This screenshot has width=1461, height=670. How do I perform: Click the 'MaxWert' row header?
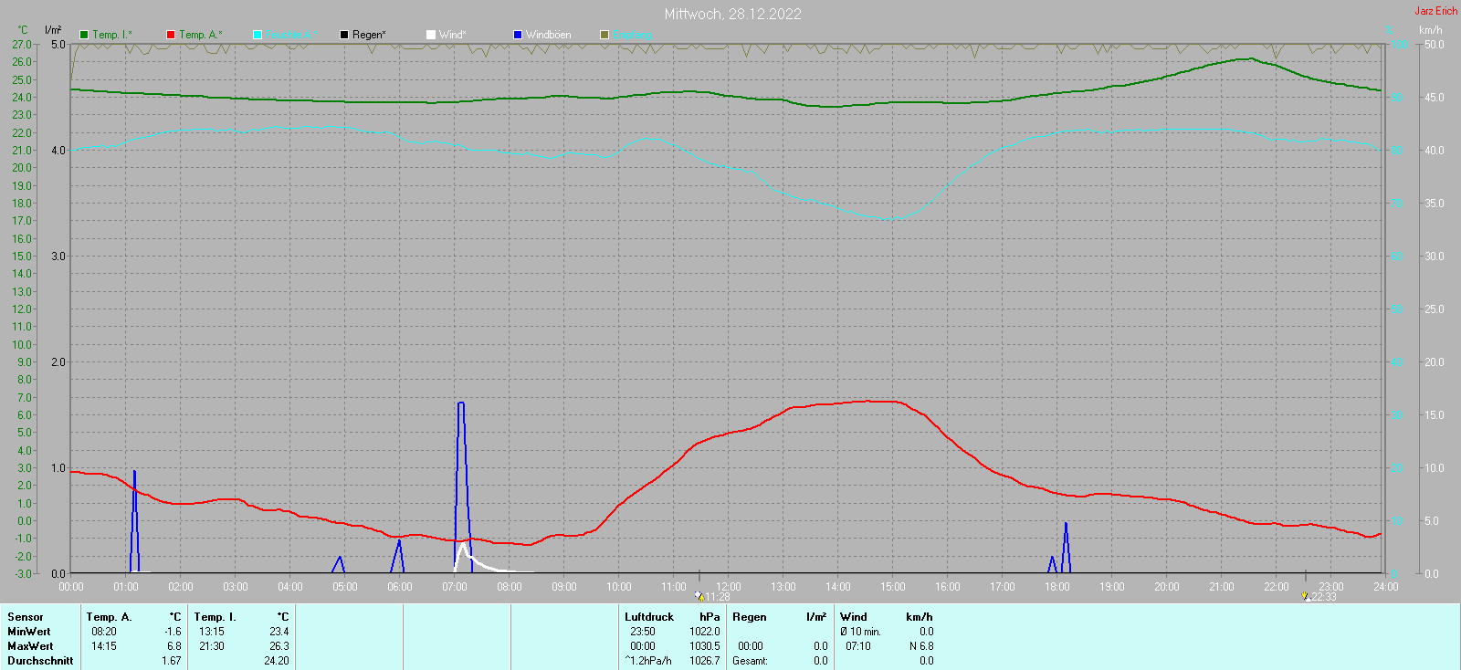(x=29, y=646)
